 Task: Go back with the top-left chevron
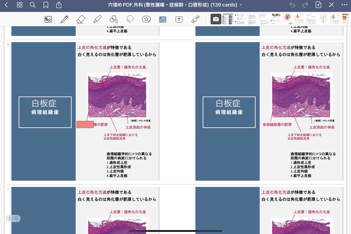(x=6, y=5)
